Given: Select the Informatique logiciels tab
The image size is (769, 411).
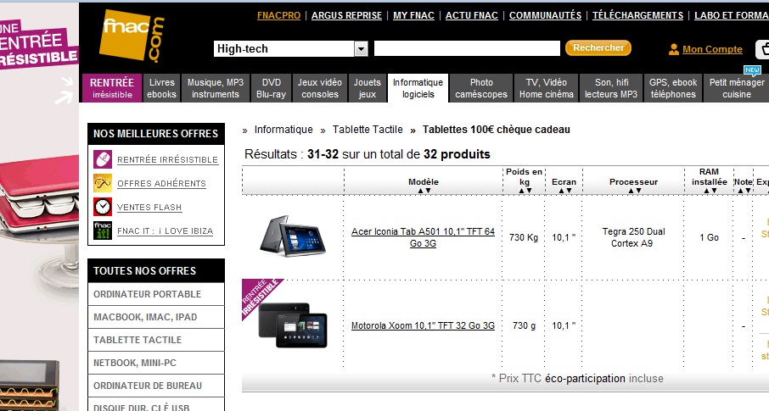Looking at the screenshot, I should coord(418,88).
